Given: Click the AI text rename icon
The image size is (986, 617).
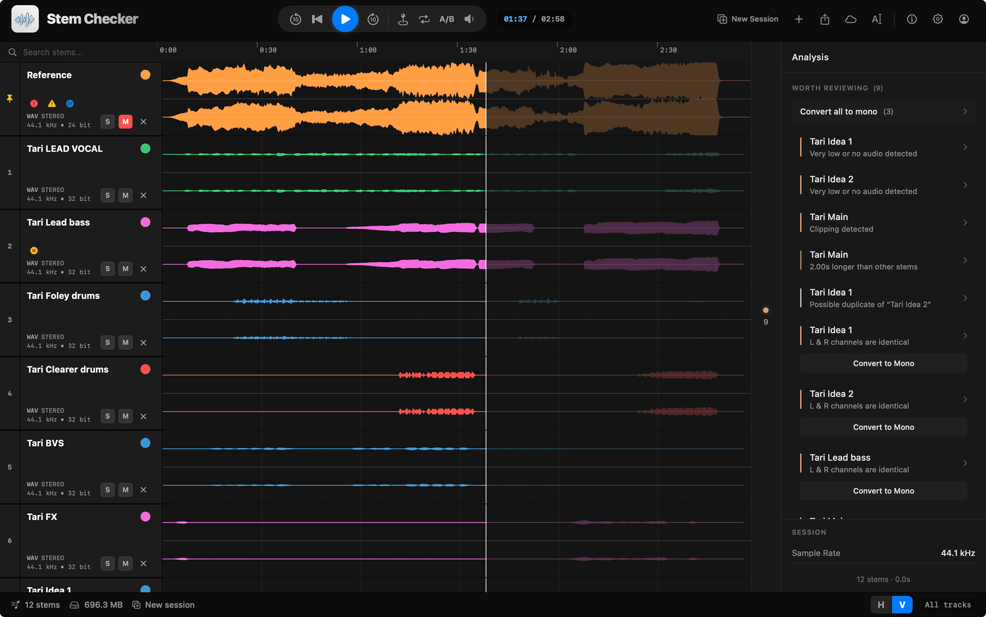Looking at the screenshot, I should [x=877, y=19].
